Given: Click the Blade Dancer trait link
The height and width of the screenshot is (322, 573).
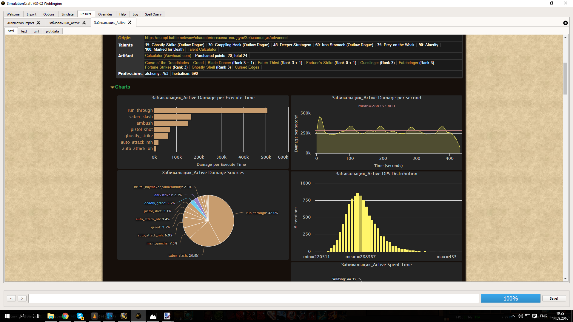Looking at the screenshot, I should click(219, 63).
